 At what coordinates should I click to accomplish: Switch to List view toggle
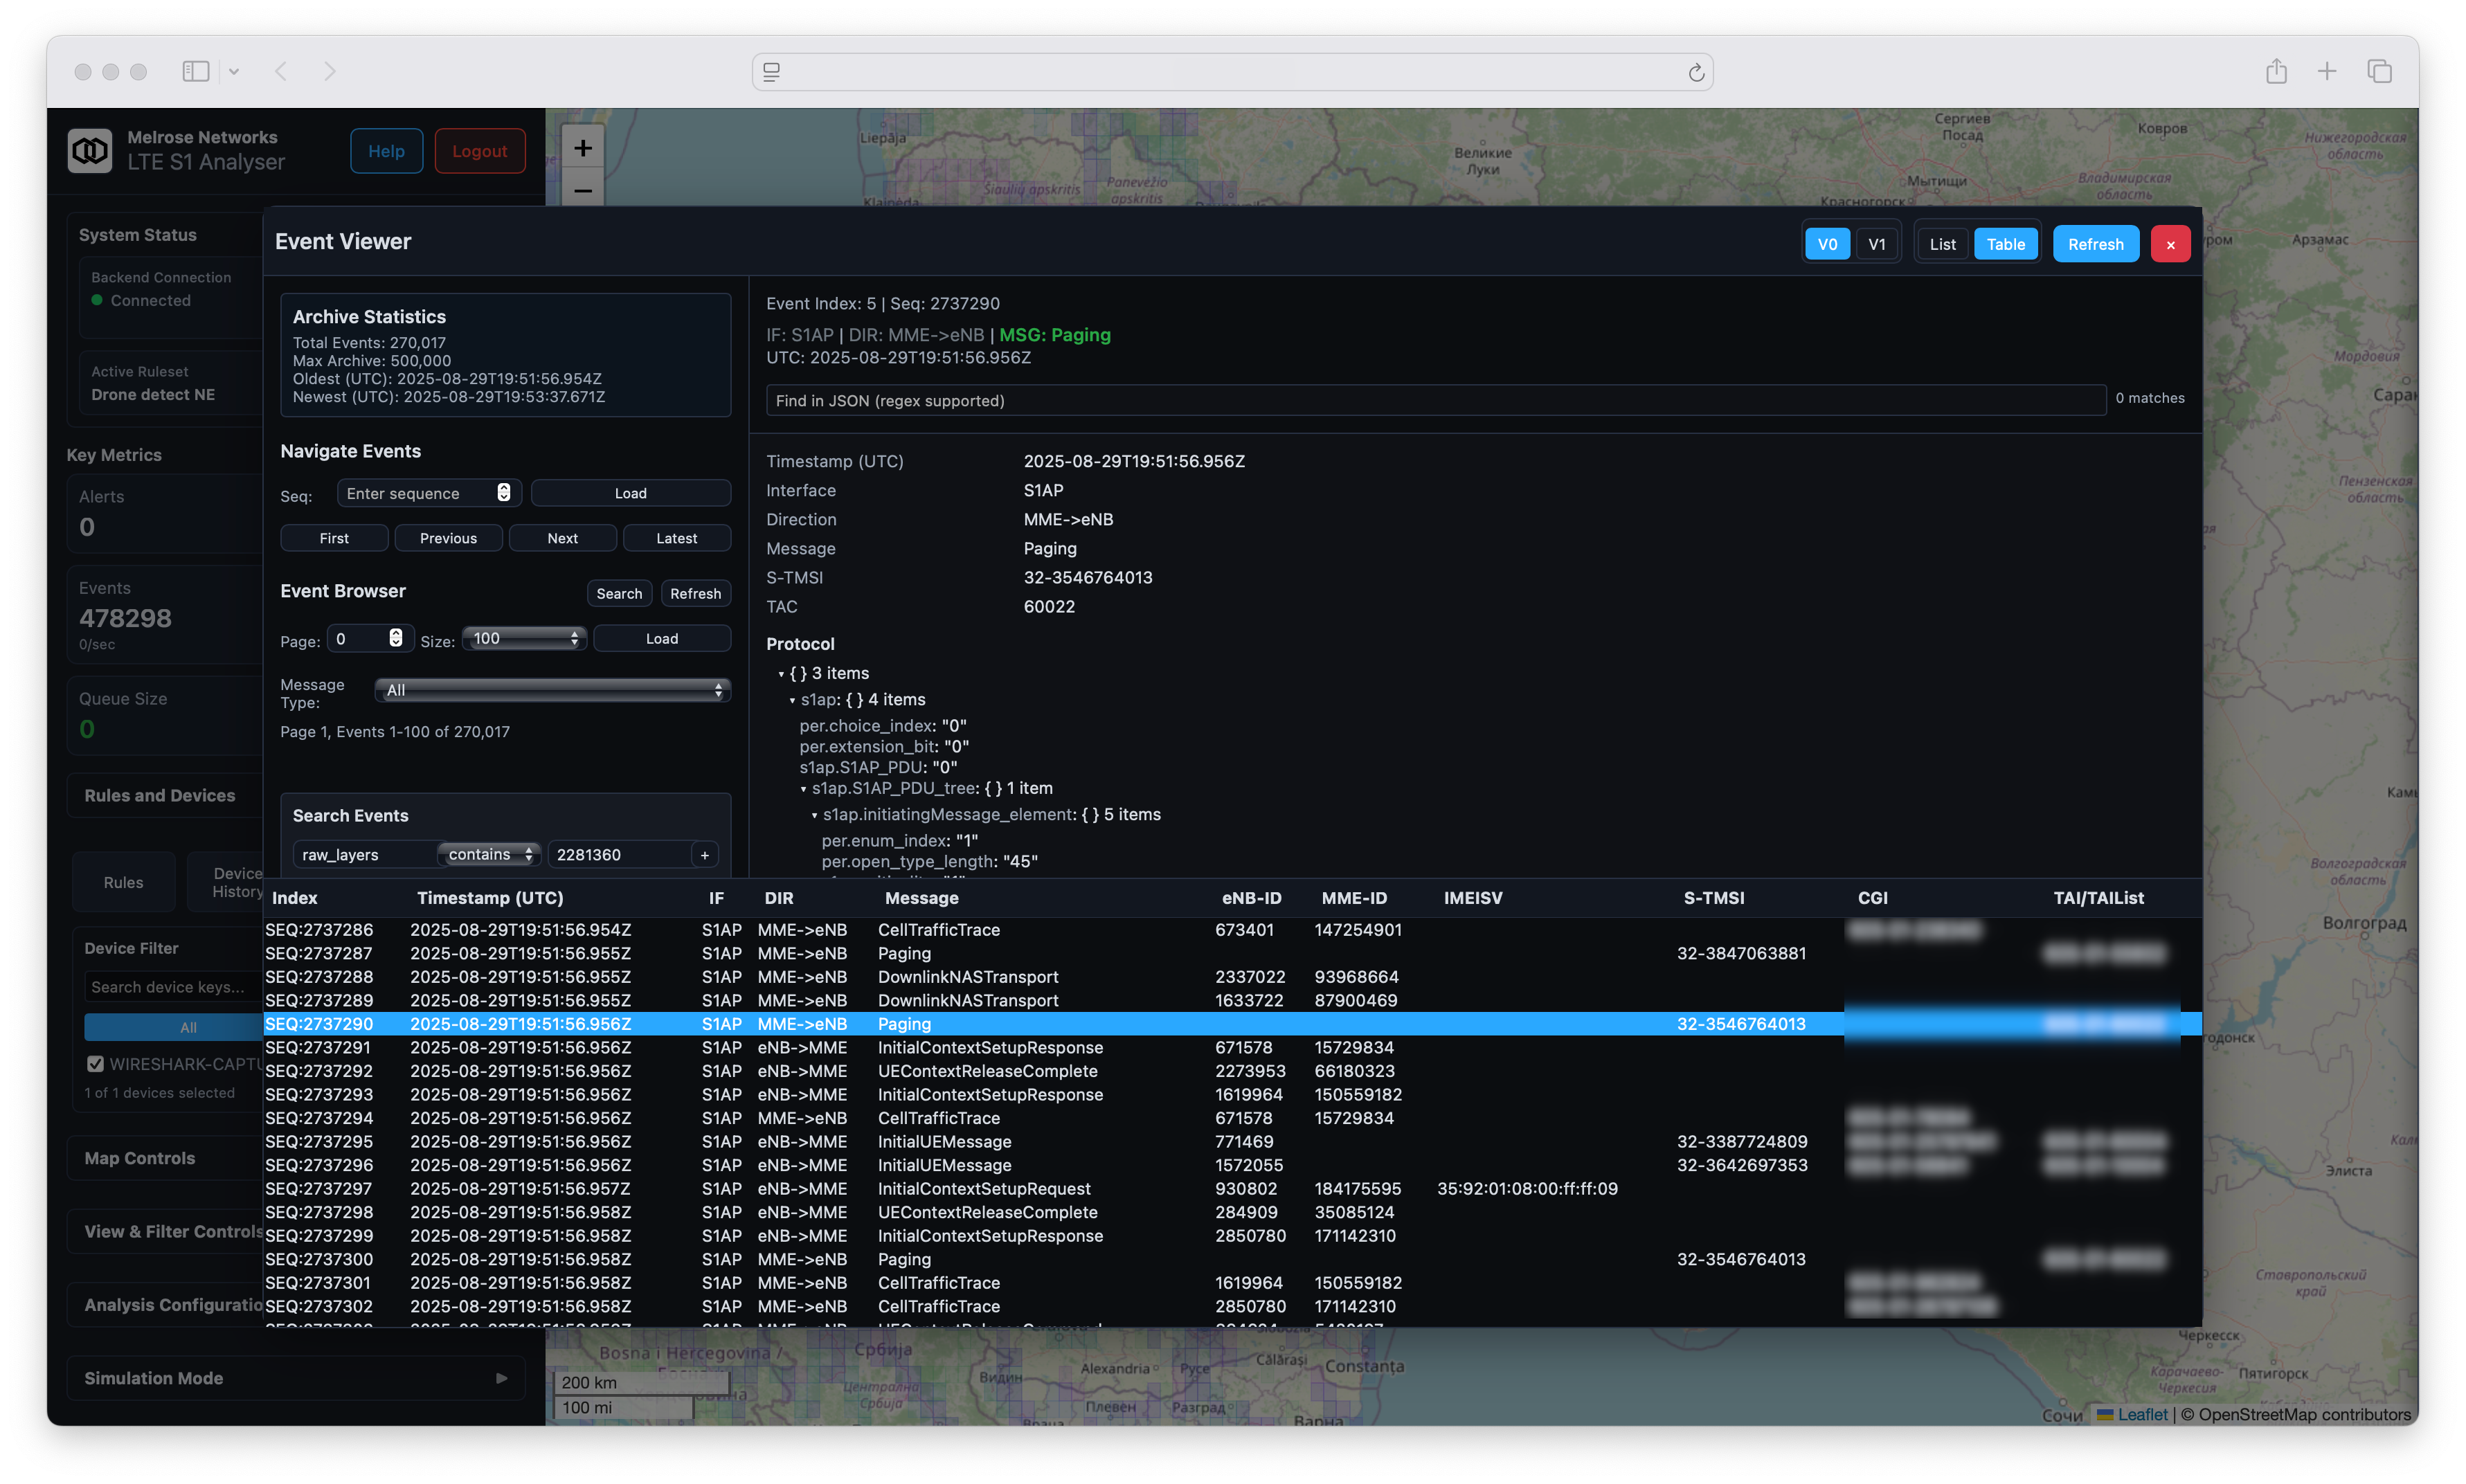[x=1942, y=244]
